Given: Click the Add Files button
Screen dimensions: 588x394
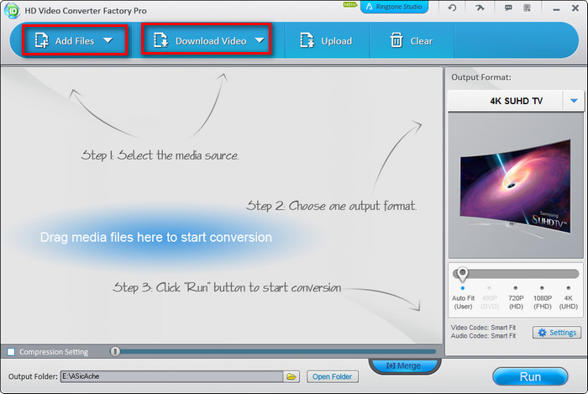Looking at the screenshot, I should (x=65, y=40).
